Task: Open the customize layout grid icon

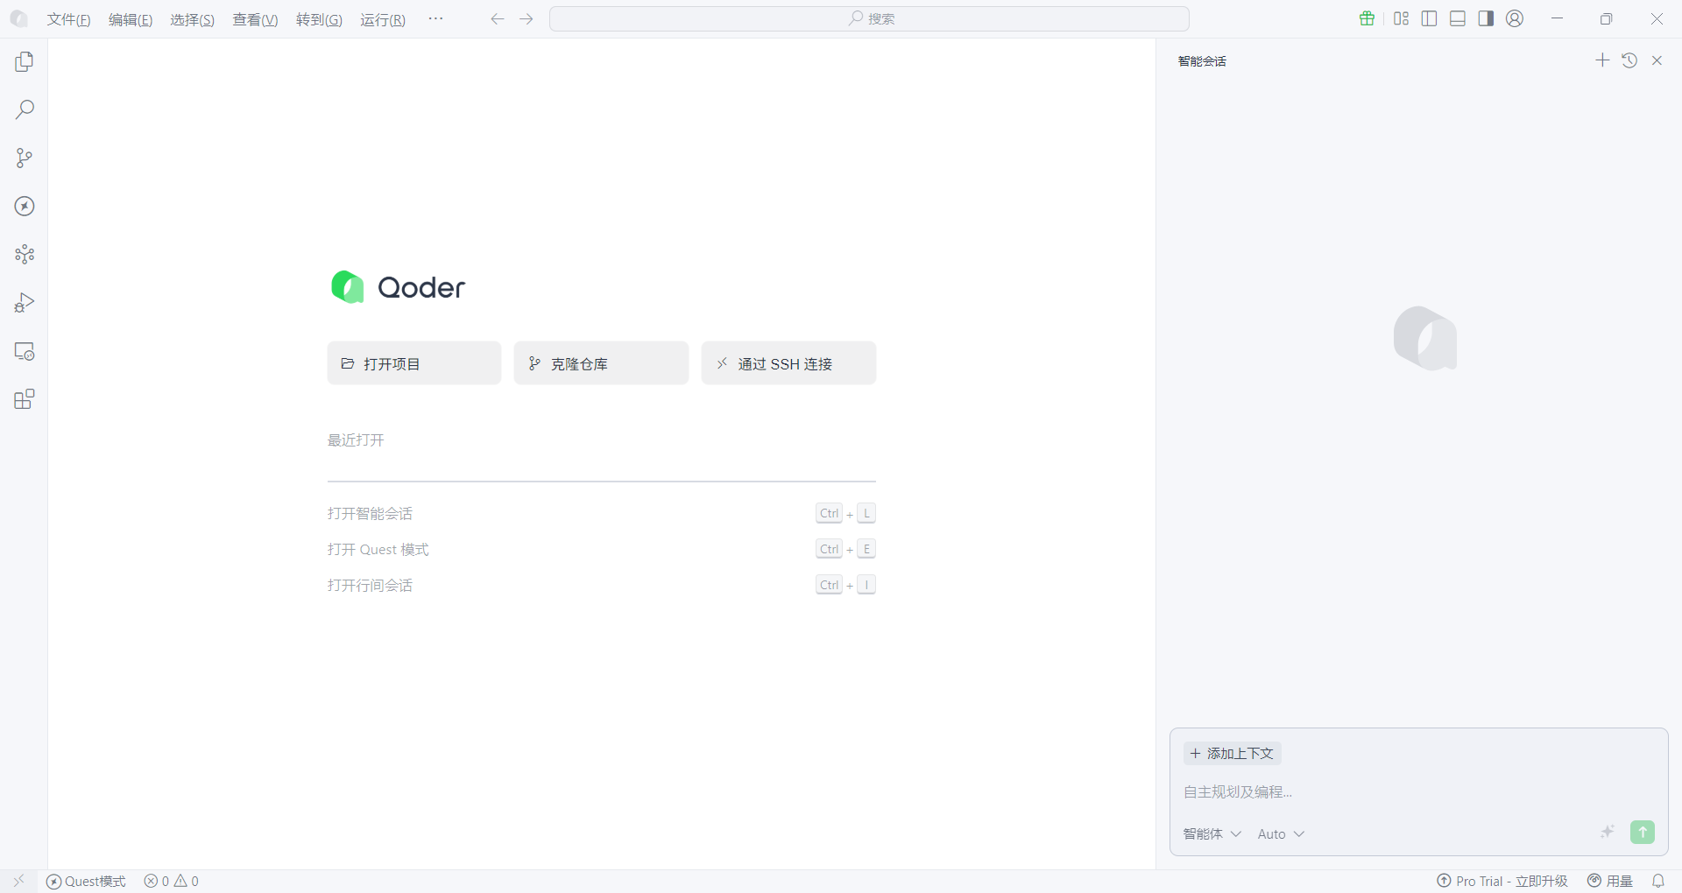Action: pyautogui.click(x=1402, y=18)
